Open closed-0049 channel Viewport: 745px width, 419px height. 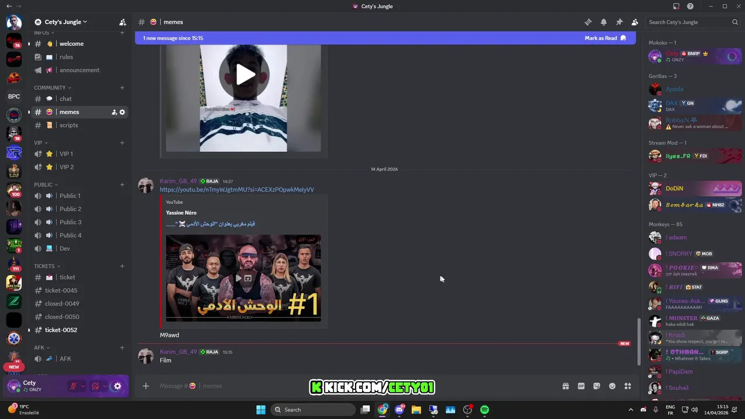[80, 303]
